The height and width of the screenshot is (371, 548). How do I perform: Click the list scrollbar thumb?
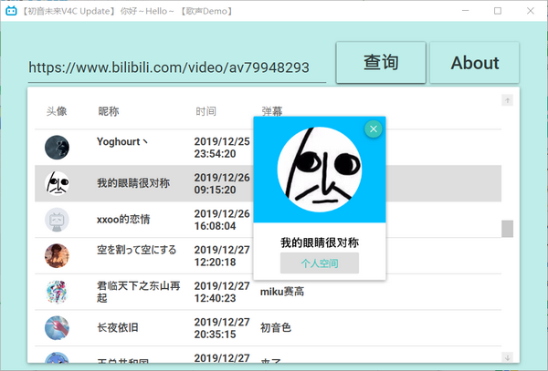click(x=508, y=229)
